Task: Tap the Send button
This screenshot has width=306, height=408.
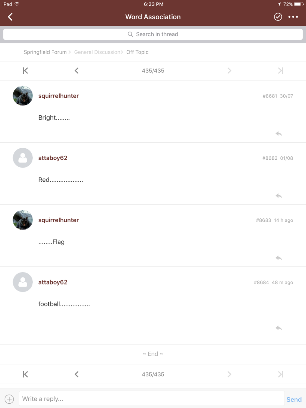Action: [x=294, y=399]
